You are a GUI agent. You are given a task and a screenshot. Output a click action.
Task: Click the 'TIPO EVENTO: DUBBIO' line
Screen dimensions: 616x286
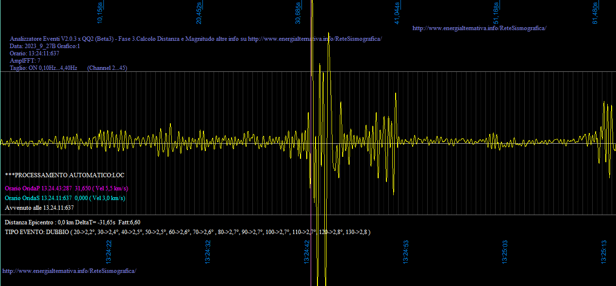(188, 232)
